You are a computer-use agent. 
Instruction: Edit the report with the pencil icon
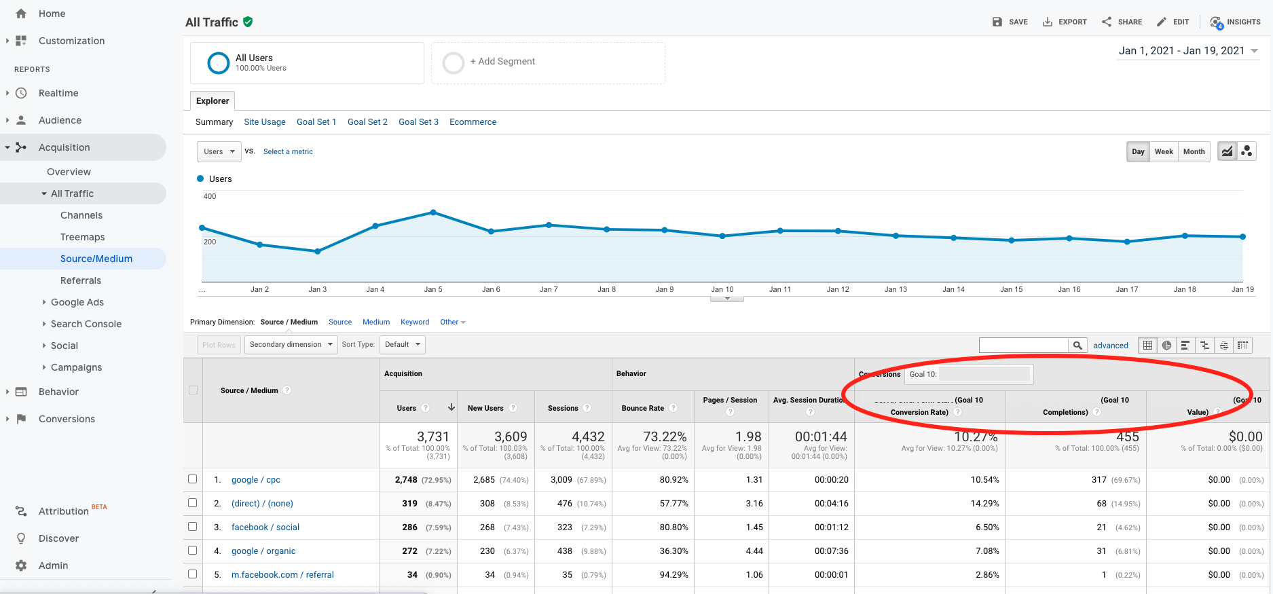1162,22
